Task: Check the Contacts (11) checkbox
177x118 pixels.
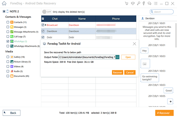Action: pos(8,22)
